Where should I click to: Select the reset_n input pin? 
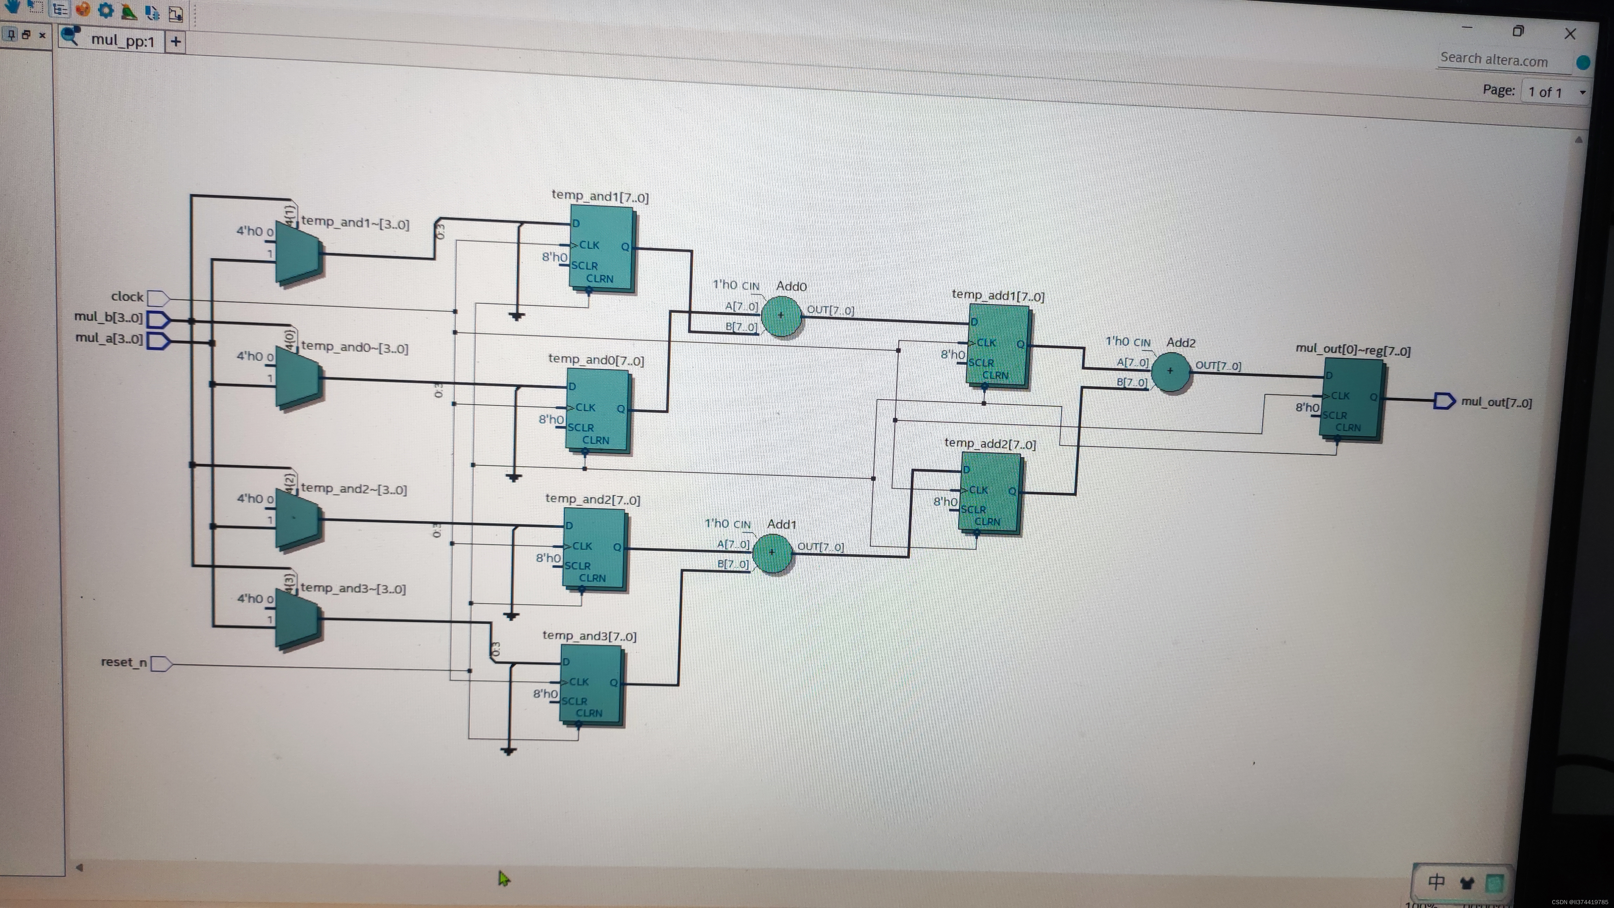tap(162, 663)
